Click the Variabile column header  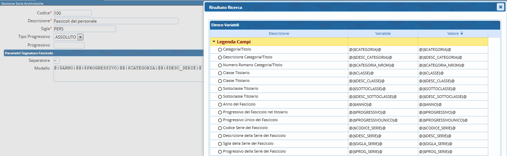383,33
